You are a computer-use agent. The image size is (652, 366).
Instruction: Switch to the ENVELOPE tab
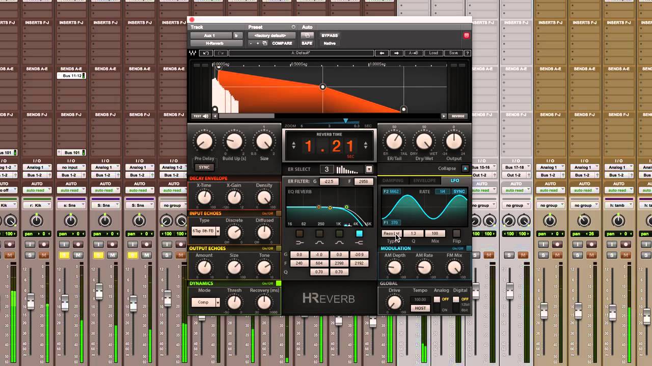(424, 180)
